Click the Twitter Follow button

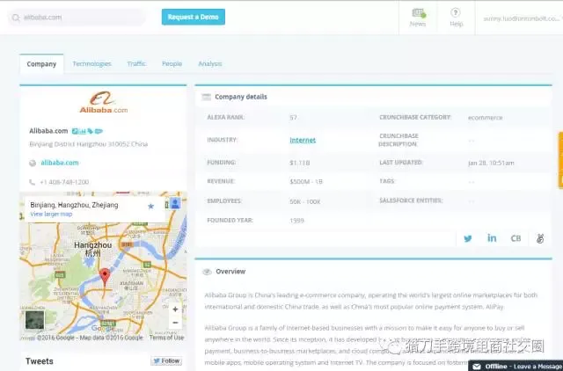coord(166,361)
